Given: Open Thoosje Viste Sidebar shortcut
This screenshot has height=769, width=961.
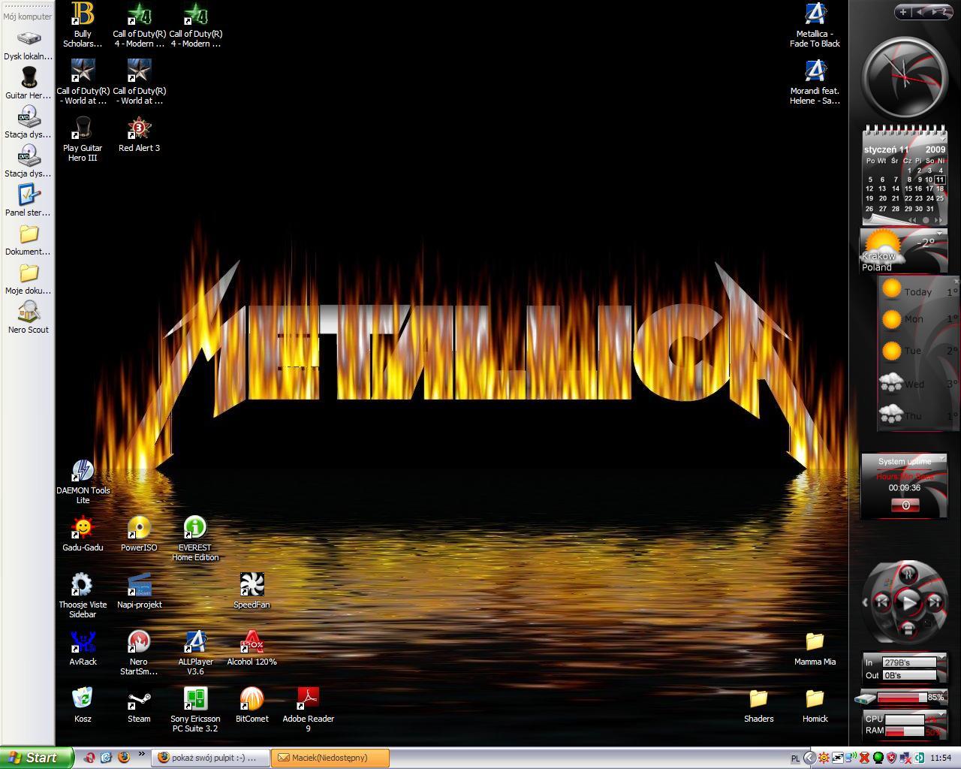Looking at the screenshot, I should (83, 596).
